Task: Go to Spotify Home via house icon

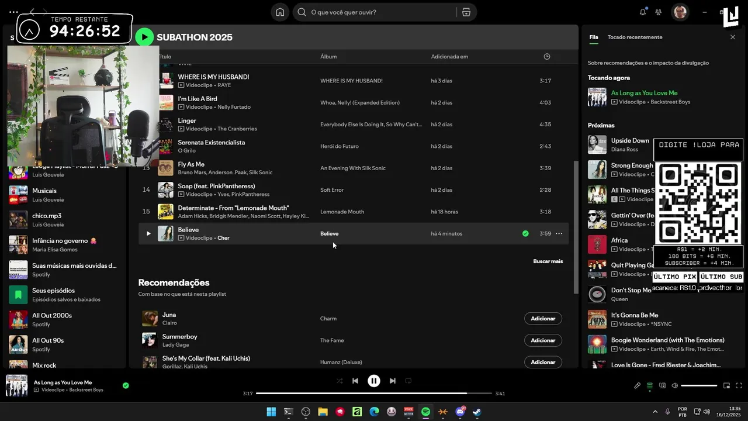Action: click(280, 12)
